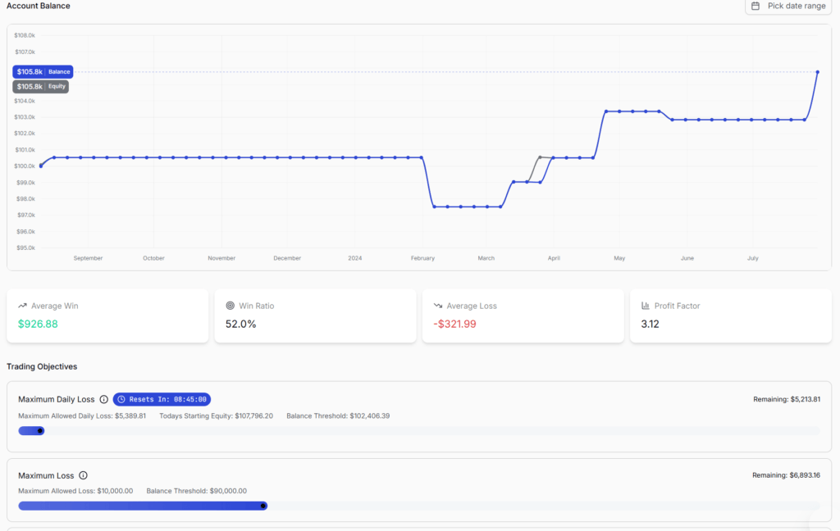Image resolution: width=840 pixels, height=531 pixels.
Task: Open the Pick date range picker
Action: [788, 6]
